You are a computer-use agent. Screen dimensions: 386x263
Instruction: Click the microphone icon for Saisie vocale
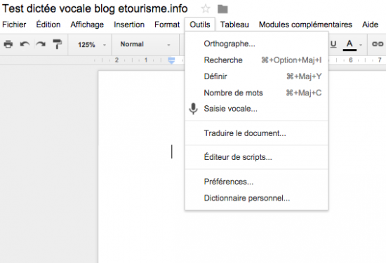point(193,109)
